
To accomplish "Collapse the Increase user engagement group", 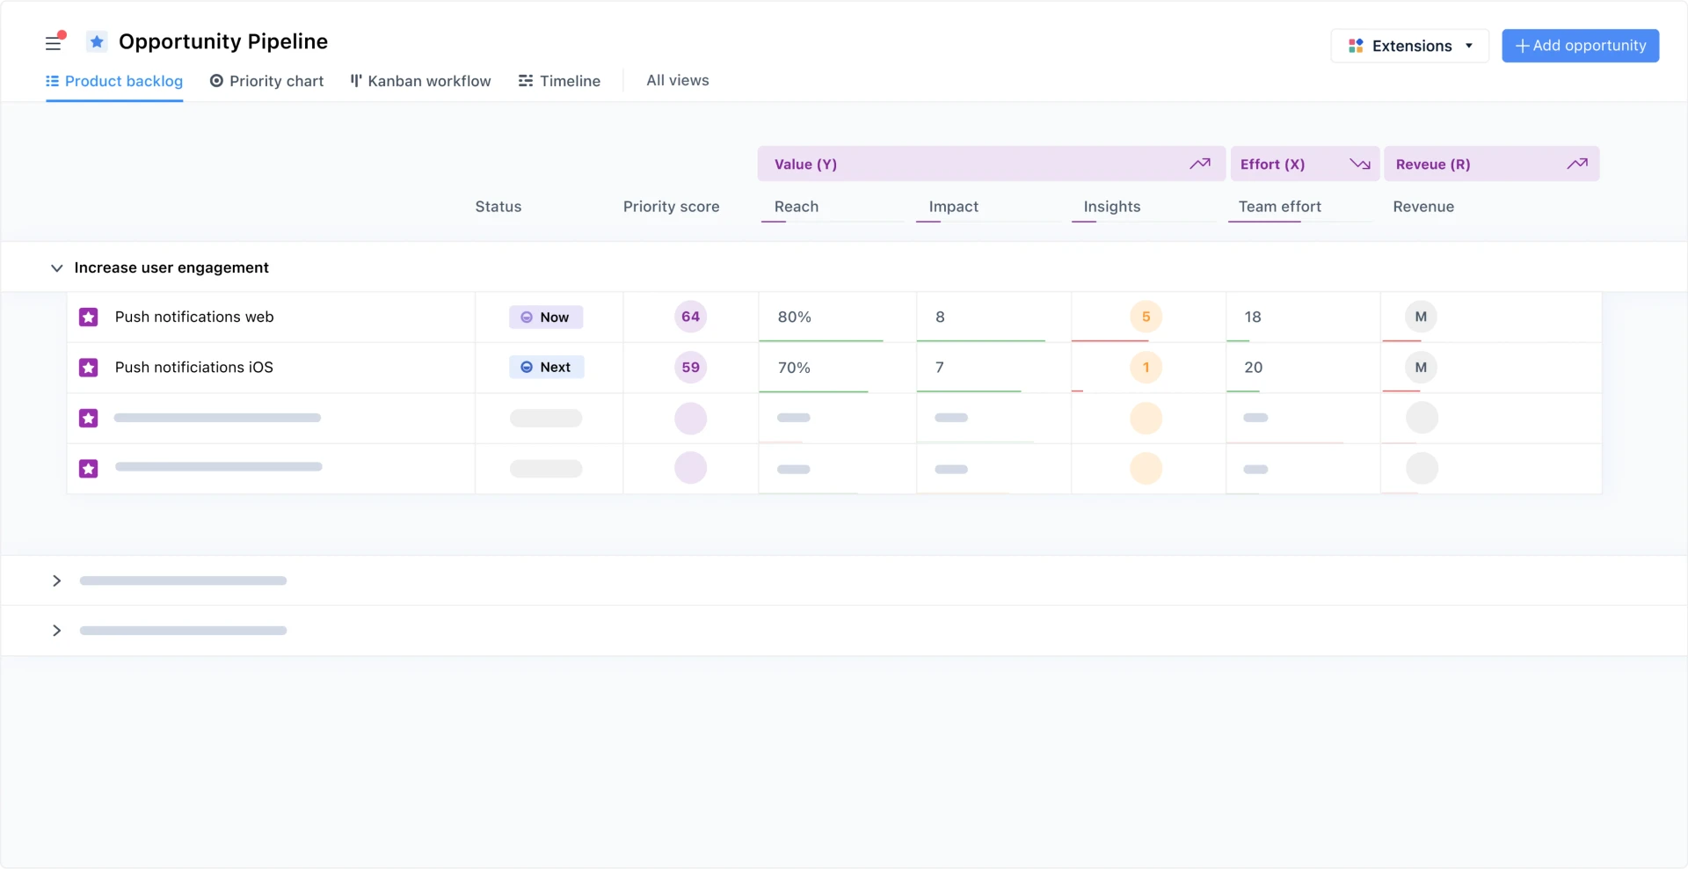I will (x=56, y=267).
